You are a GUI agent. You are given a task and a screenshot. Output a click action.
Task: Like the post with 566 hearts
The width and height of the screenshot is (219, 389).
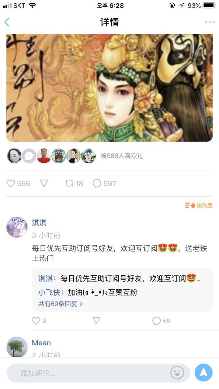click(18, 183)
